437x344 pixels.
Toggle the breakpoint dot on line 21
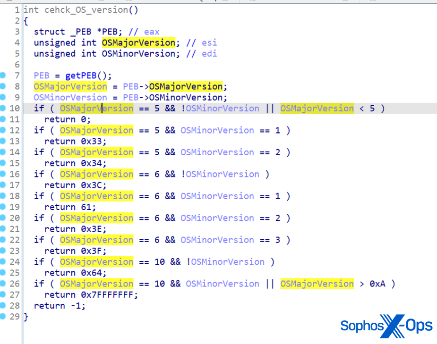(x=3, y=229)
